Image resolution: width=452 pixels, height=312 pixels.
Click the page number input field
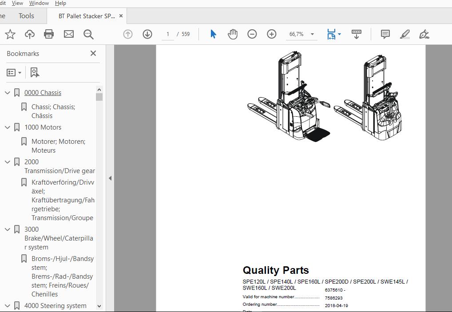[168, 34]
